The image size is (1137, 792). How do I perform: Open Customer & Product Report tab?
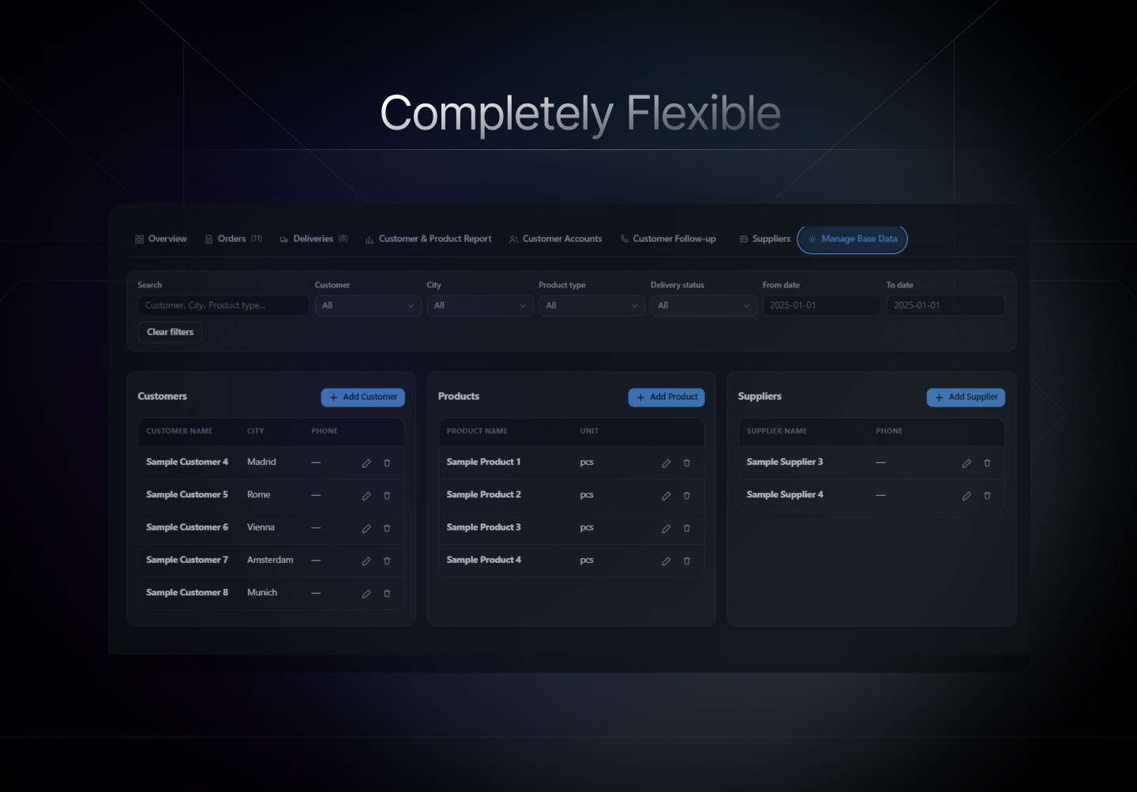[428, 238]
